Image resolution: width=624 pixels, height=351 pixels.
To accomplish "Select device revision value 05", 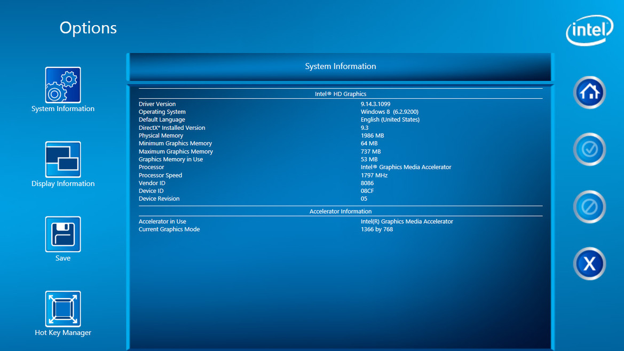I will point(364,198).
